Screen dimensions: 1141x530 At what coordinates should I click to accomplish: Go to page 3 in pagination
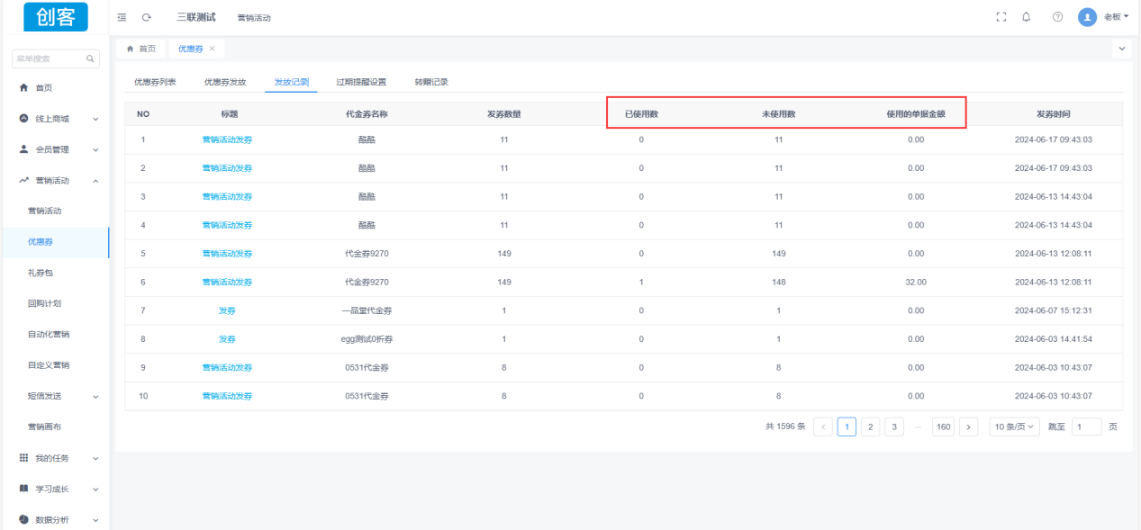(894, 427)
